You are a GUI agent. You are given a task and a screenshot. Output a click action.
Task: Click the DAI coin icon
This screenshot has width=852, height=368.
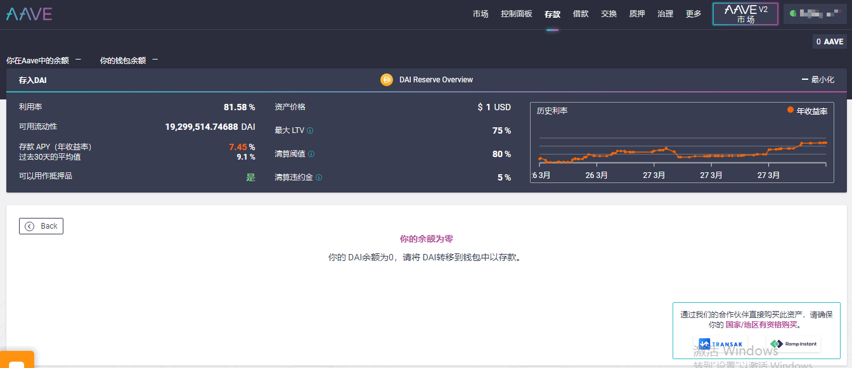[387, 80]
